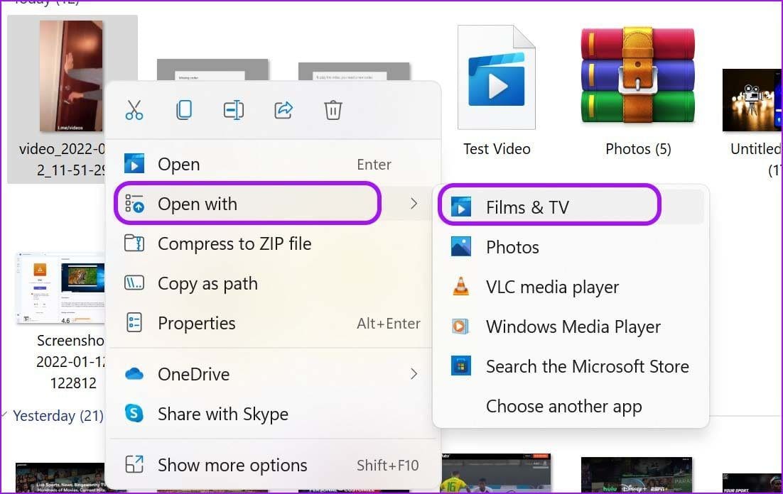This screenshot has height=494, width=783.
Task: Choose Compress to ZIP file
Action: pyautogui.click(x=273, y=243)
